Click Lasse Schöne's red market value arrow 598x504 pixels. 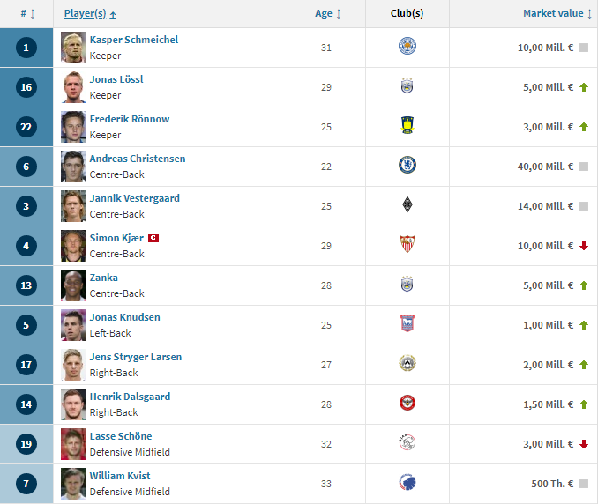coord(584,444)
